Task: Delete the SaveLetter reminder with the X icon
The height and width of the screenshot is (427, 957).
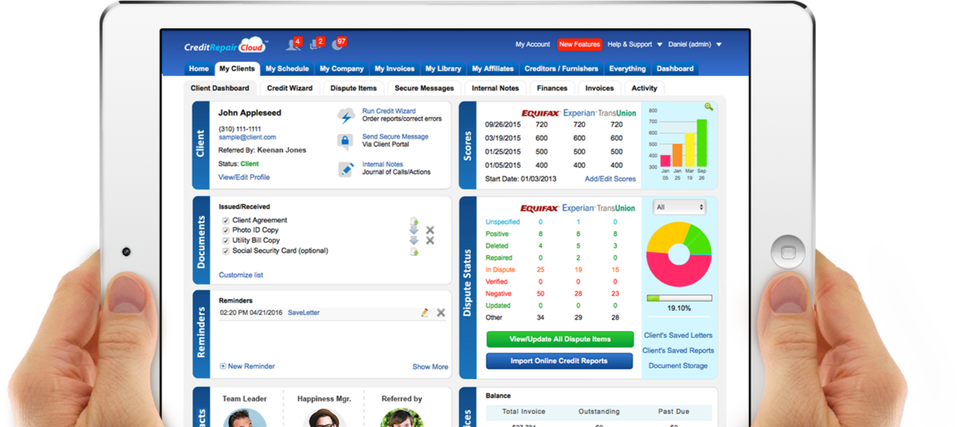Action: pos(441,313)
